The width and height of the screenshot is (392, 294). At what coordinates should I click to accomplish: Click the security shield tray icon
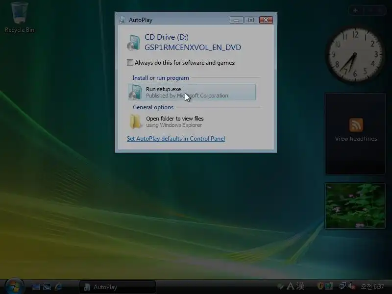tap(320, 286)
